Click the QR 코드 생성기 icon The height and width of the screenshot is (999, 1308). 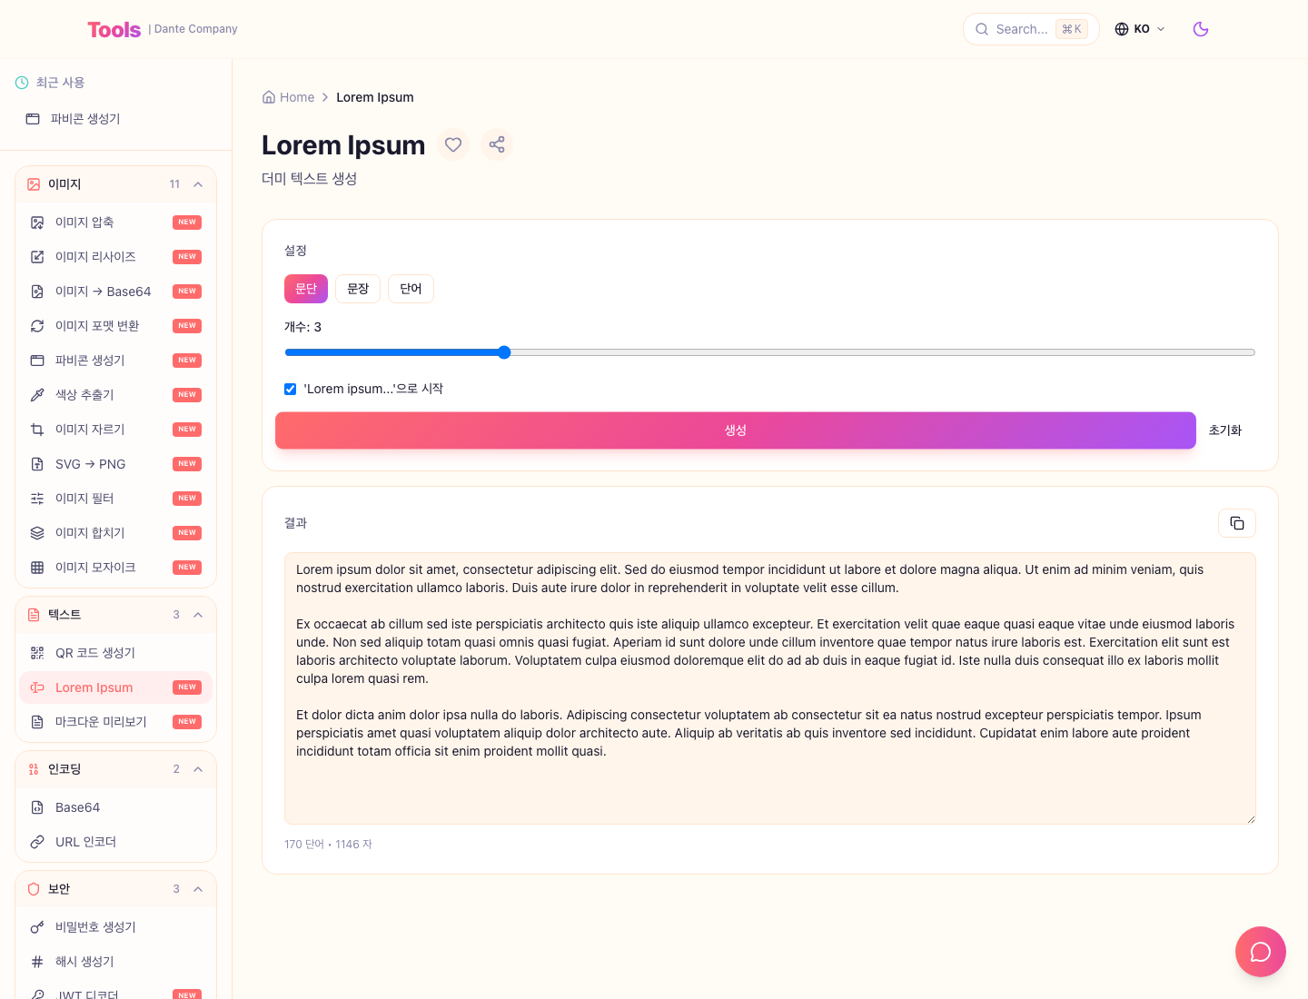[x=37, y=653]
